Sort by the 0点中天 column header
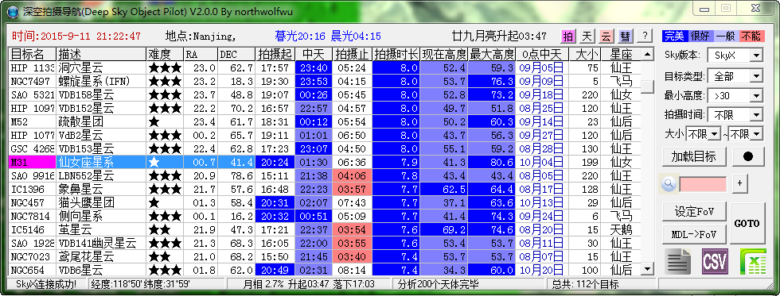This screenshot has height=296, width=780. (542, 54)
